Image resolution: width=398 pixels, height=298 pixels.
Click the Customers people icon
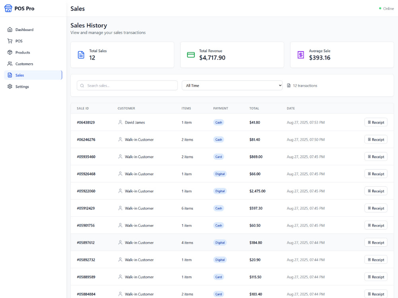(10, 64)
